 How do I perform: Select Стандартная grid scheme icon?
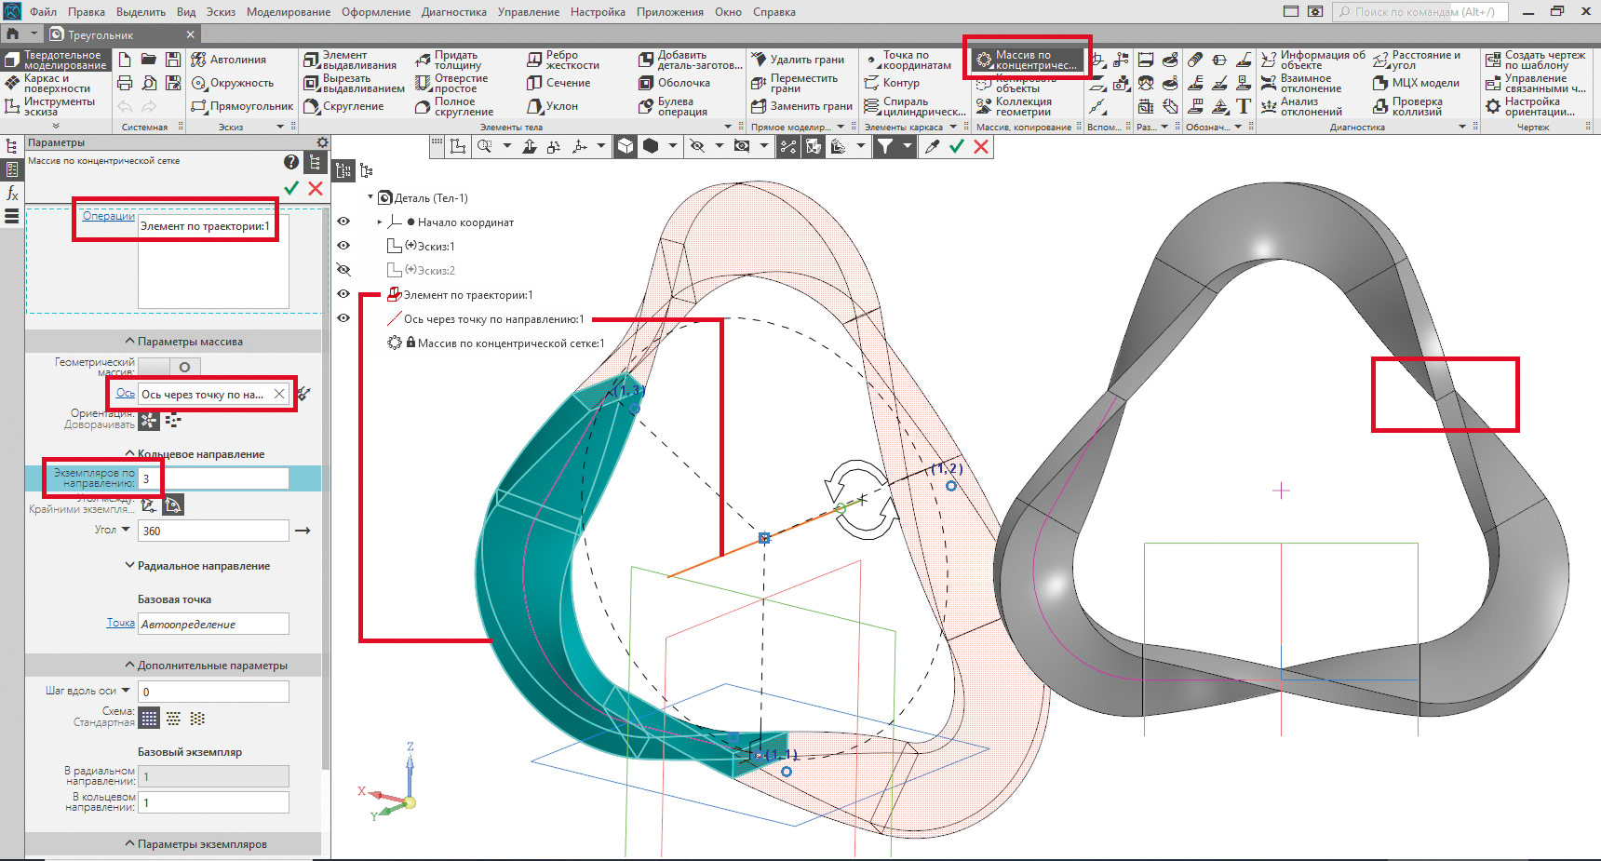[149, 719]
